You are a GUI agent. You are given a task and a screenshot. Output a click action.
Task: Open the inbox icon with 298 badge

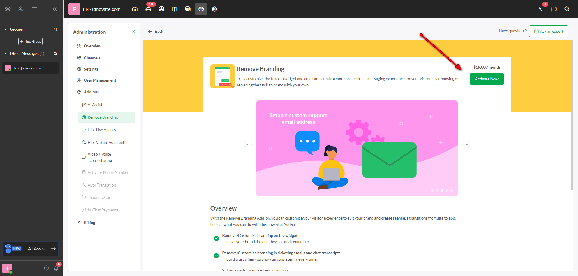pyautogui.click(x=148, y=9)
